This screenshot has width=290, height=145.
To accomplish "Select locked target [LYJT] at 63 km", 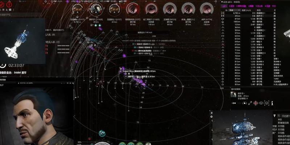I will 115,9.
